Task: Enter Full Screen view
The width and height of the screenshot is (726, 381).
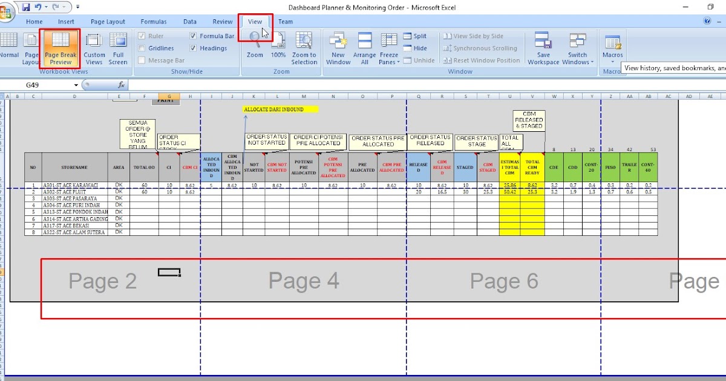Action: 118,48
